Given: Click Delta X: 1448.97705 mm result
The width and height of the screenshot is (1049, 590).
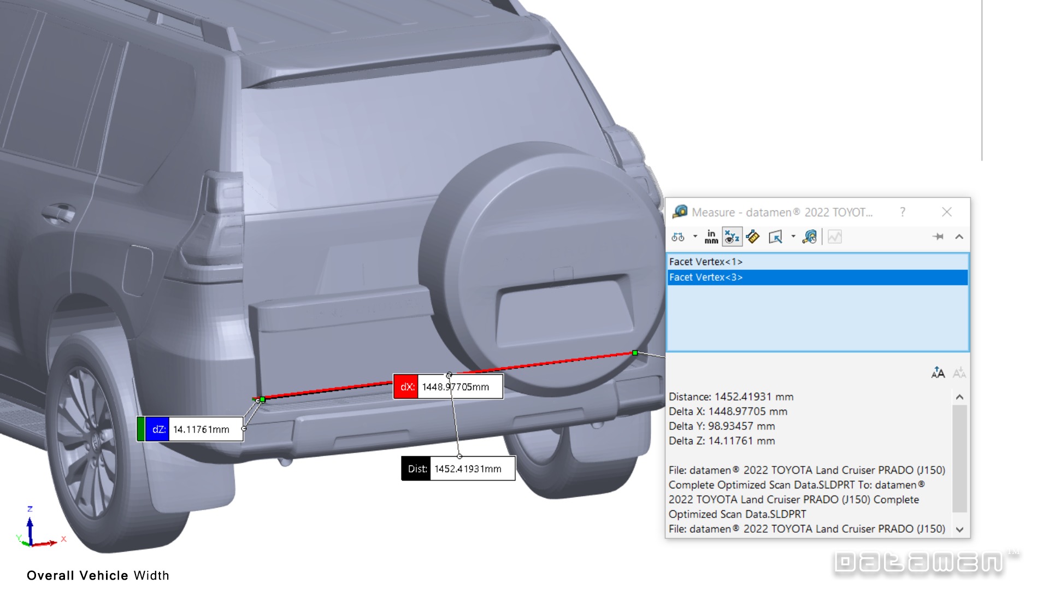Looking at the screenshot, I should (x=728, y=411).
